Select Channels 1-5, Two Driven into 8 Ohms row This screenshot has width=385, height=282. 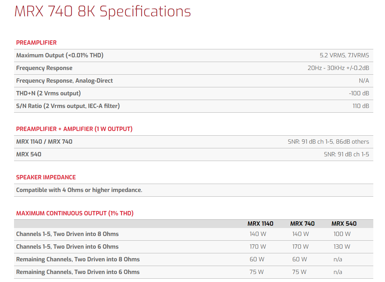pos(67,234)
